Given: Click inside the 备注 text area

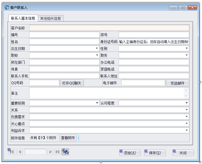Looking at the screenshot, I should coord(109,93).
